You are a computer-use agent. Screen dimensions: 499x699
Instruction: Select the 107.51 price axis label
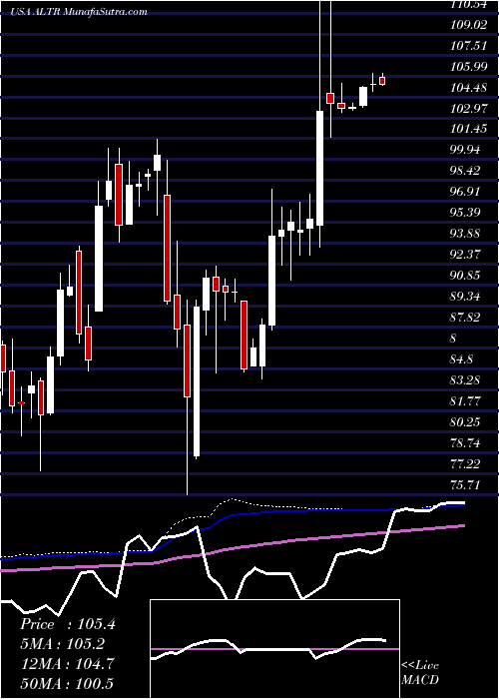pos(468,45)
